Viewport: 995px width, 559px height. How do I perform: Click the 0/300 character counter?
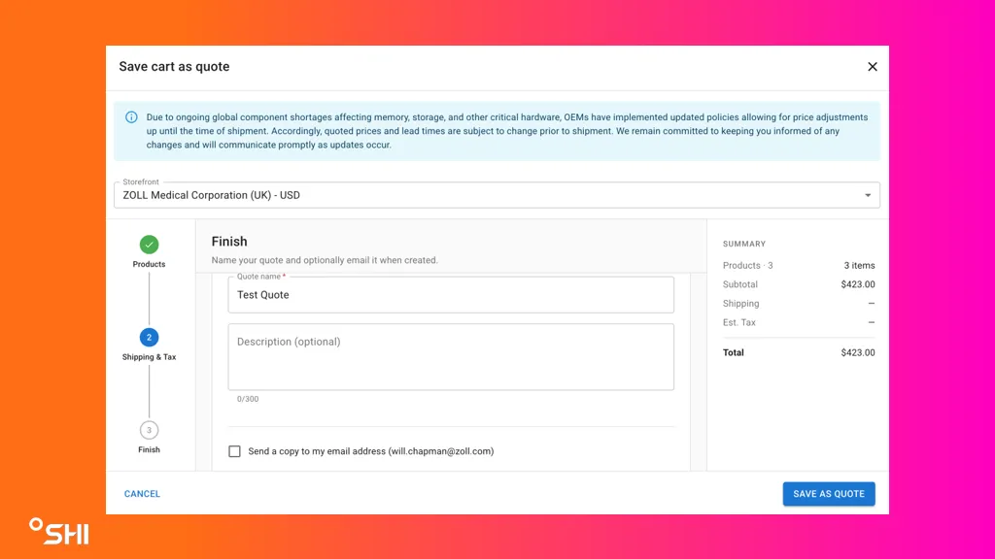[248, 399]
